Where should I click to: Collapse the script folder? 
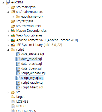[8, 50]
